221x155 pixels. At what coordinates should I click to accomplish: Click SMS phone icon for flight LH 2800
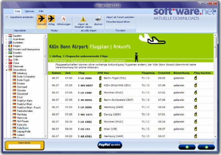click(100, 107)
